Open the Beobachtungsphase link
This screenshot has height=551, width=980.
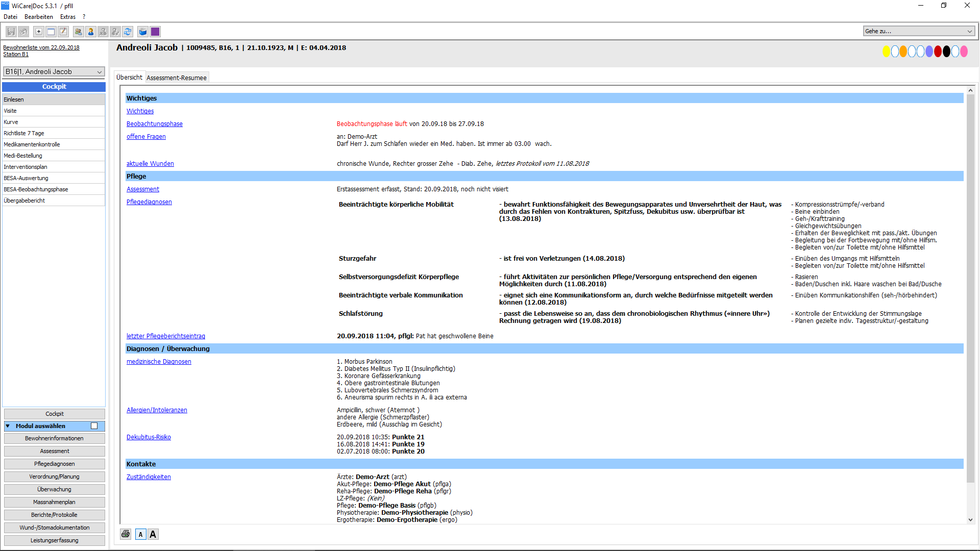(x=155, y=124)
